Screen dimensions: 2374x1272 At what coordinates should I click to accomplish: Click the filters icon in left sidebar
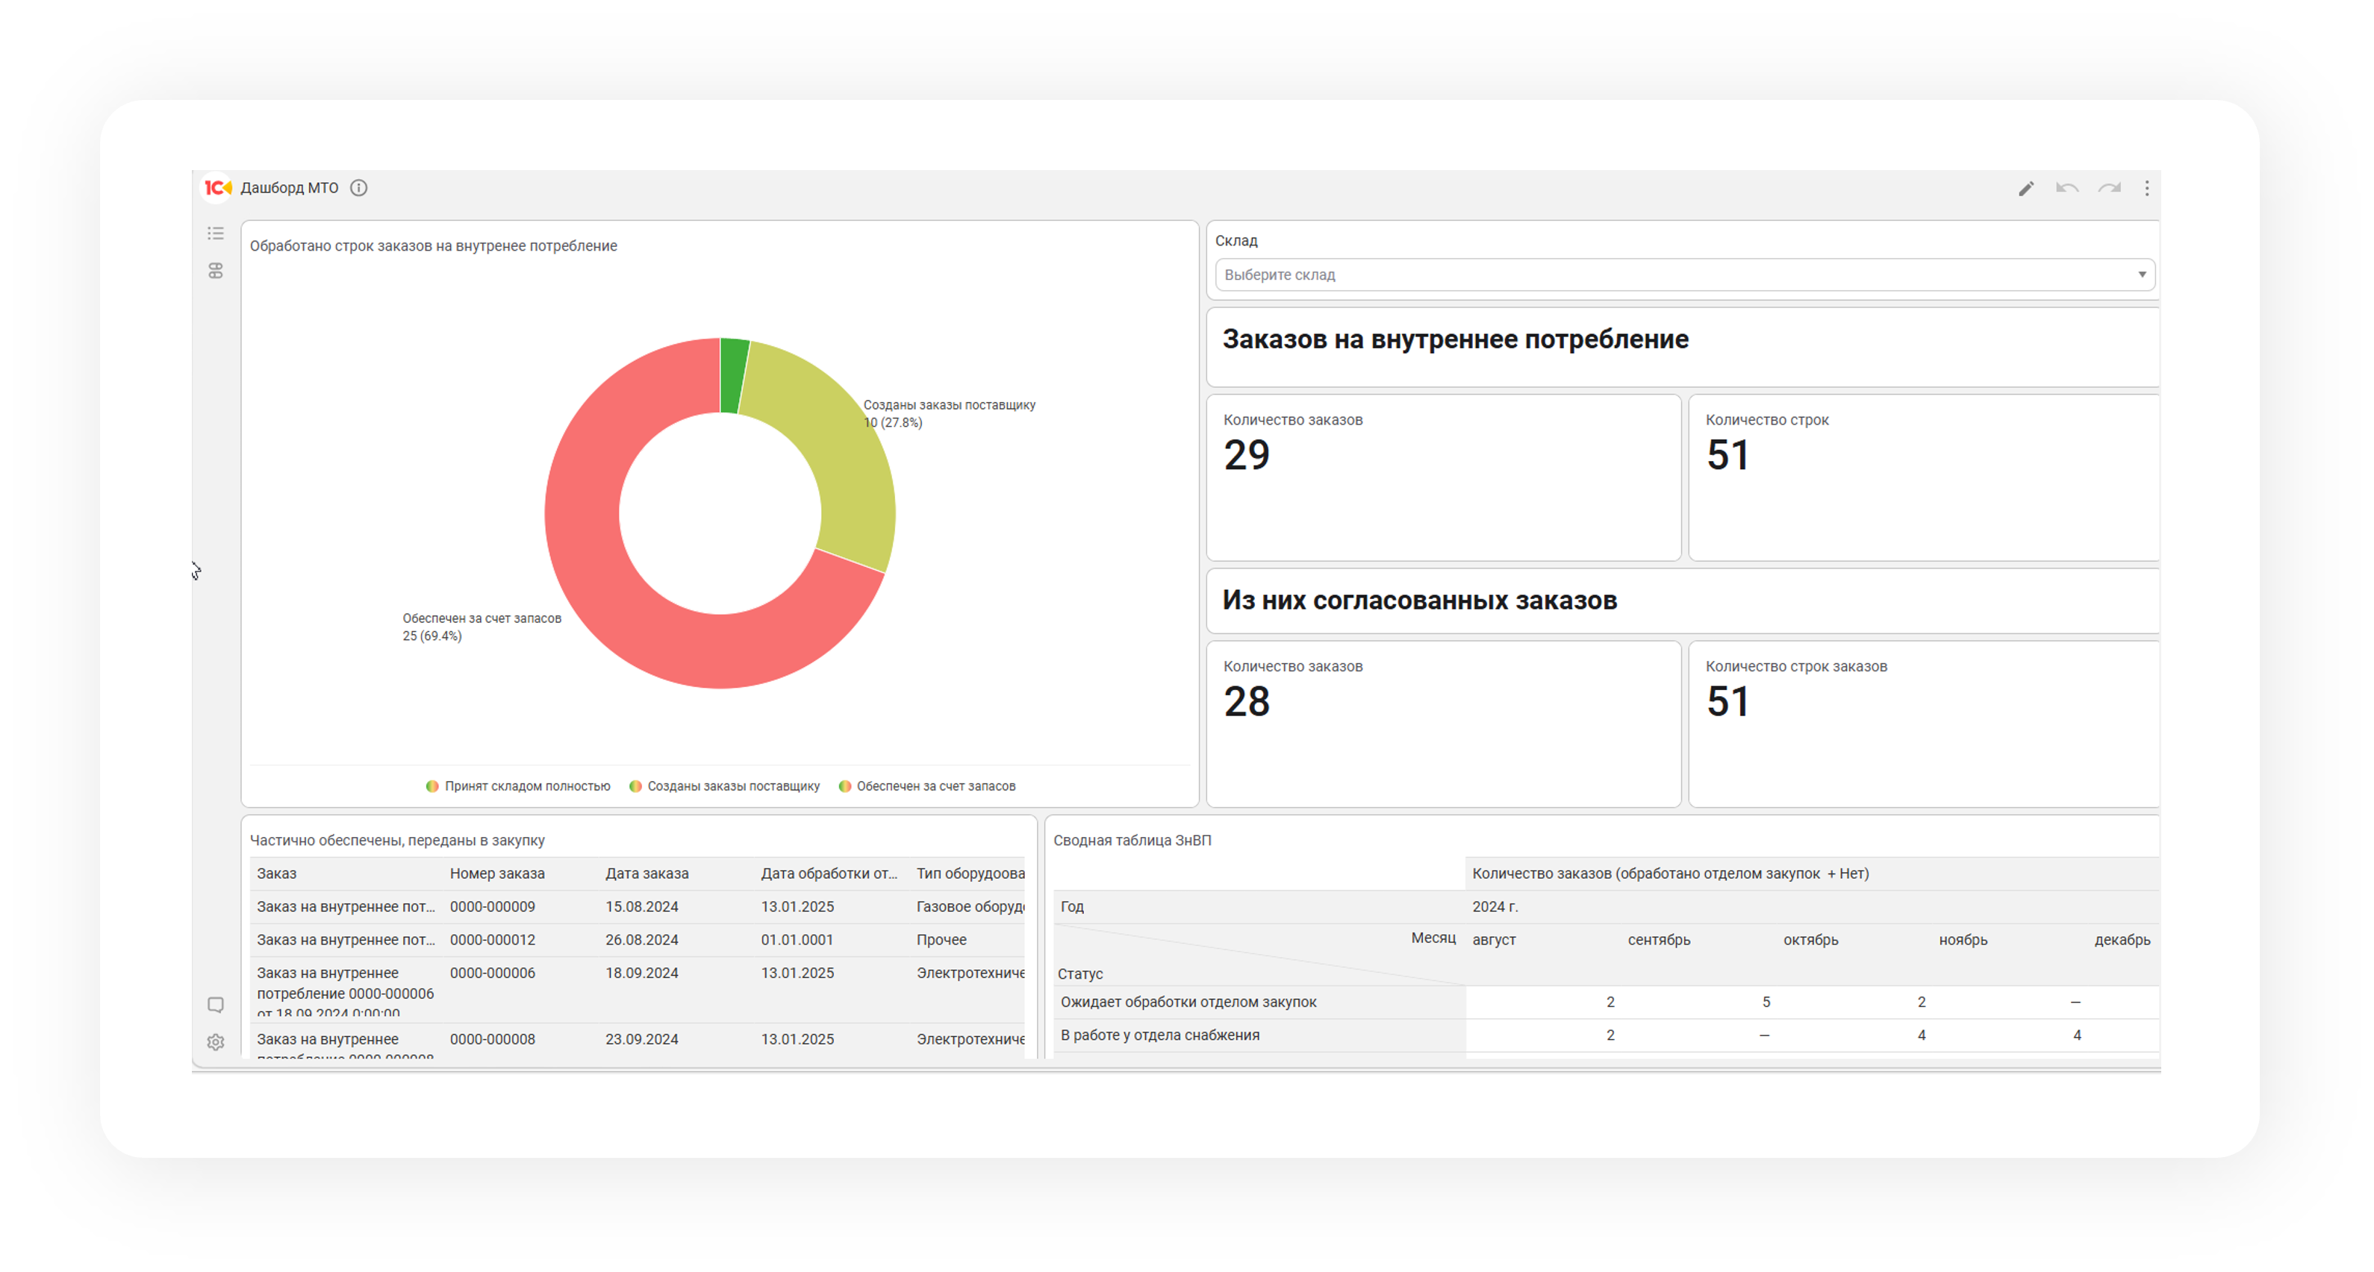(x=216, y=271)
